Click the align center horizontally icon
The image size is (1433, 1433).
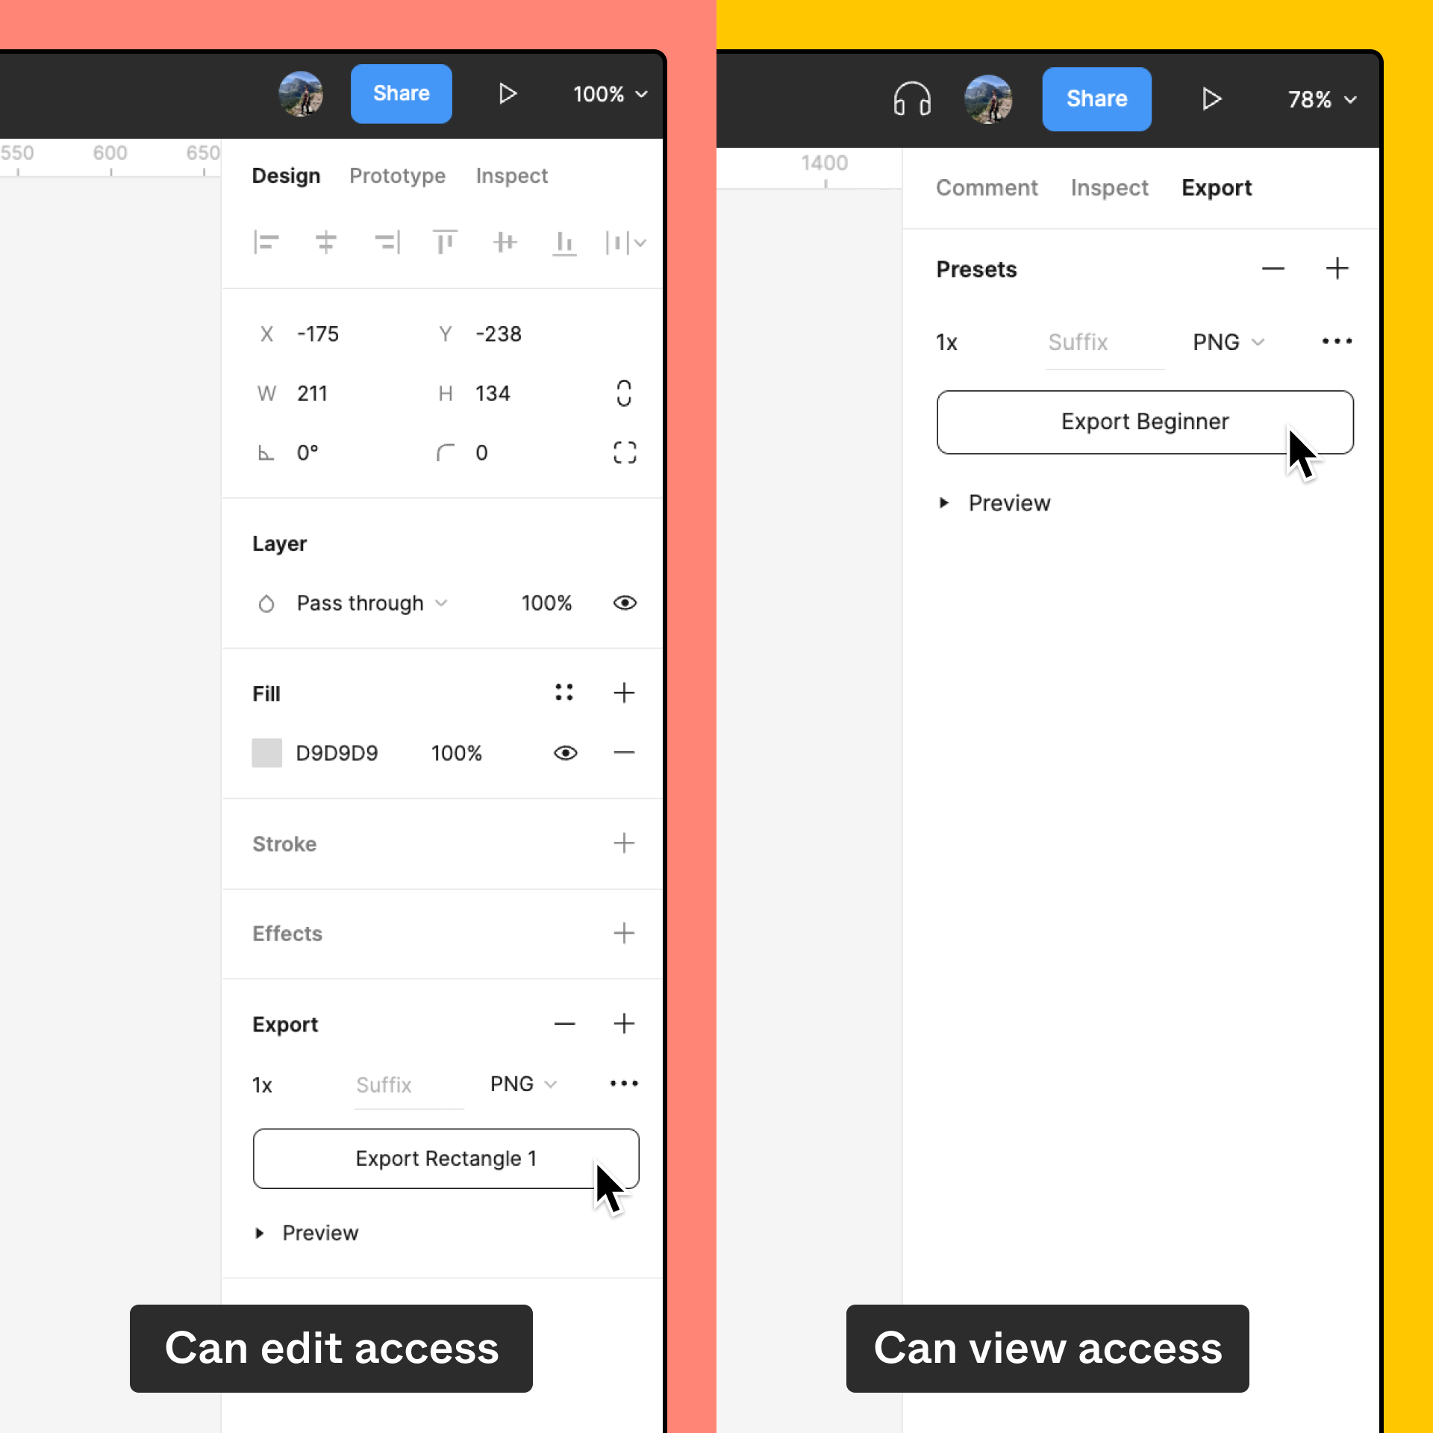click(324, 242)
